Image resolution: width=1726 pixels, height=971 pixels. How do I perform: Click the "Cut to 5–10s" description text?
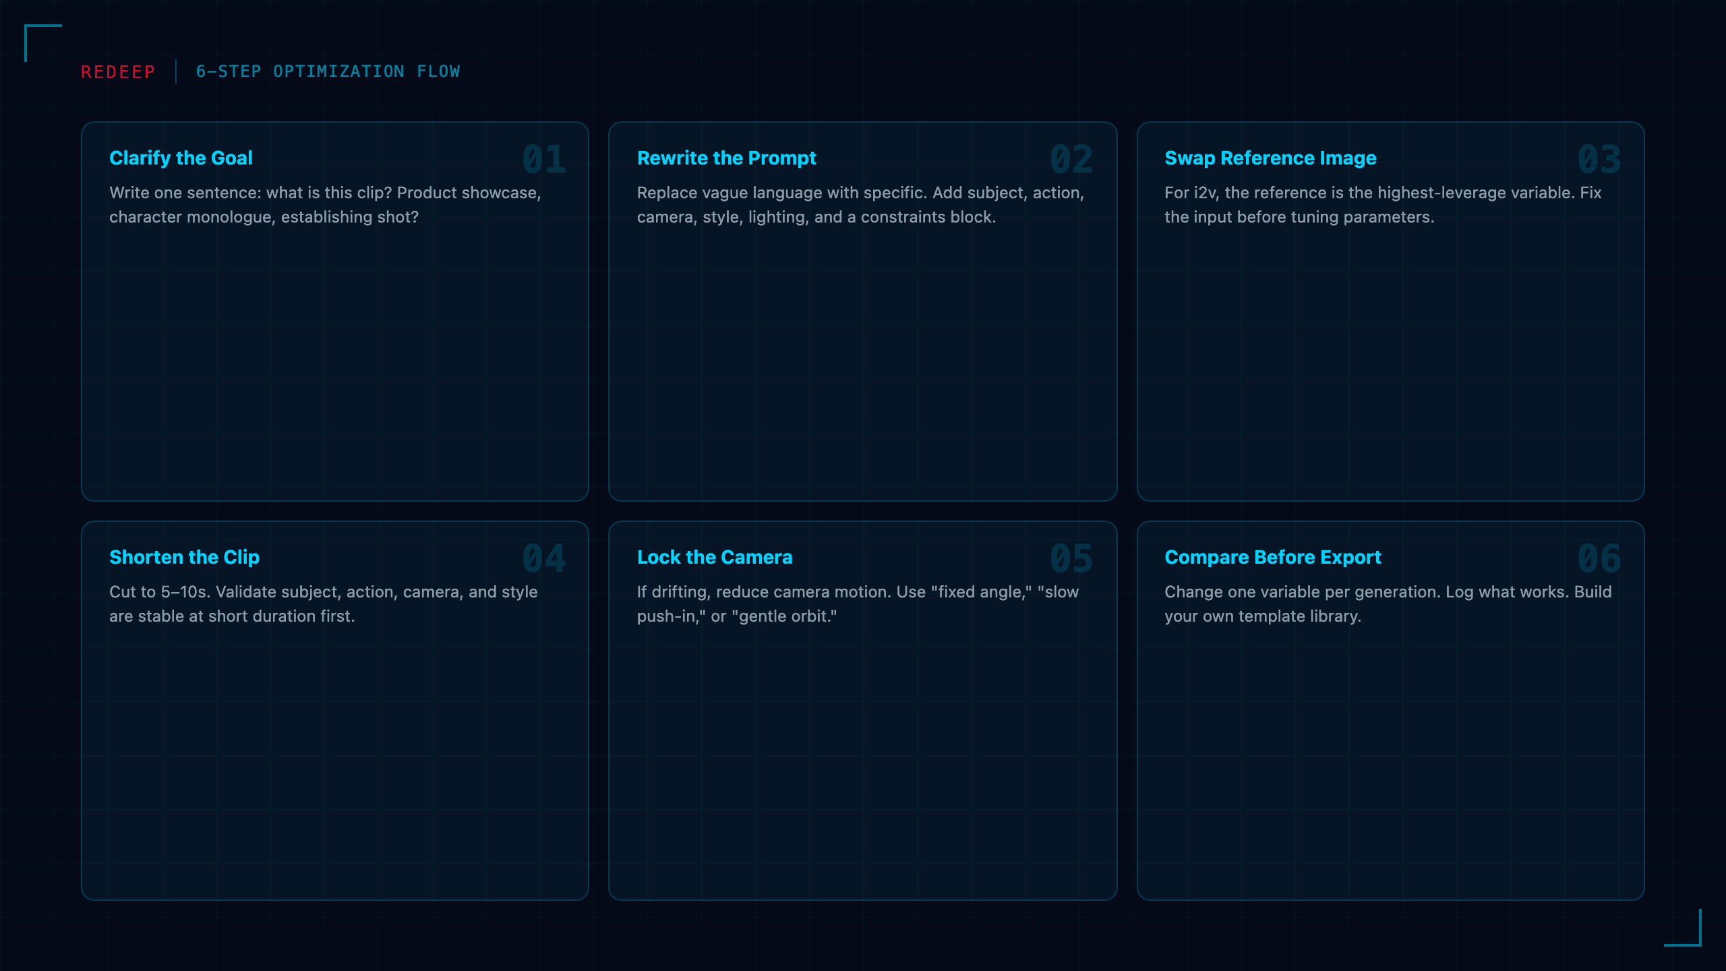[x=324, y=604]
